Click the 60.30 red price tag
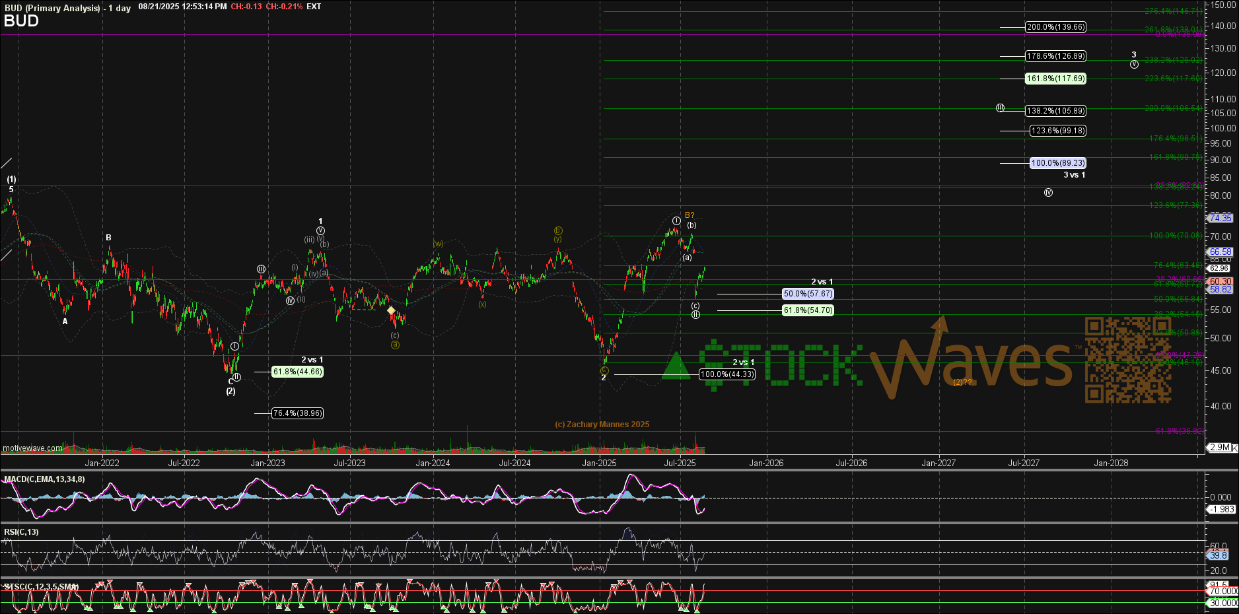Screen dimensions: 1239x614 pyautogui.click(x=1221, y=281)
